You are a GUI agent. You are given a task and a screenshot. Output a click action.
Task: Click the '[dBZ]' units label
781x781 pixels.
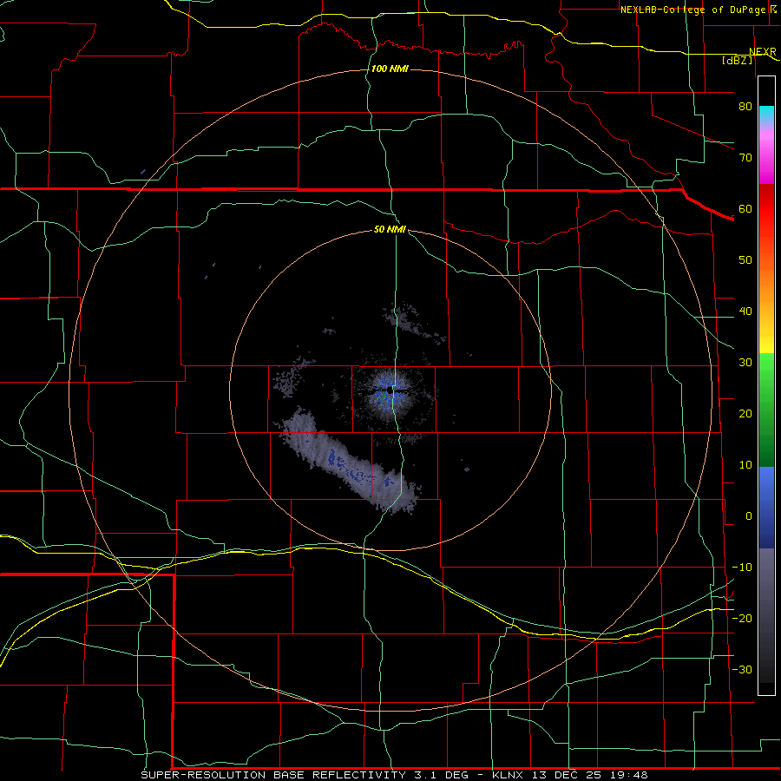pos(737,60)
